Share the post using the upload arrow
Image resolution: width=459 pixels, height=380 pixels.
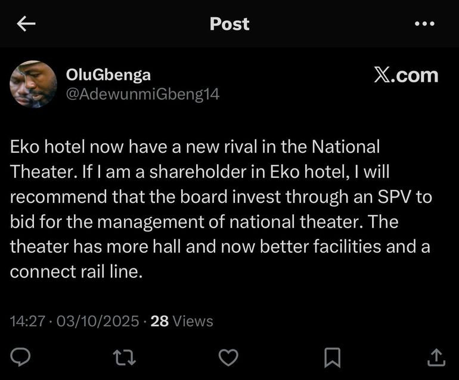point(436,356)
